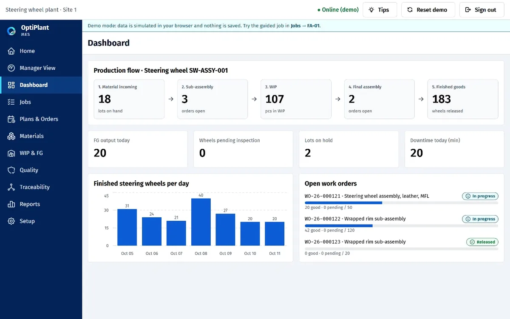Click the Reports bar chart icon
510x319 pixels.
(11, 204)
